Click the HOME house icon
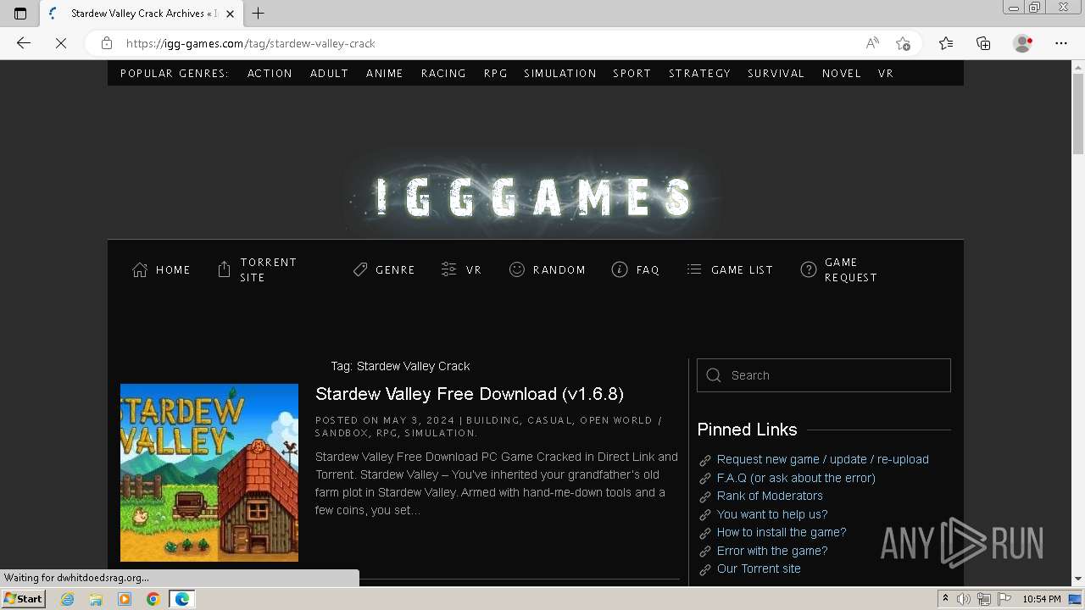This screenshot has height=610, width=1085. point(140,269)
